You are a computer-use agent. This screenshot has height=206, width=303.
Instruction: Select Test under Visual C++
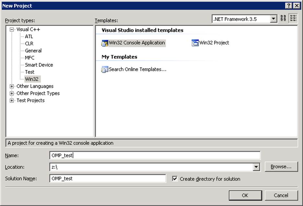pyautogui.click(x=29, y=72)
